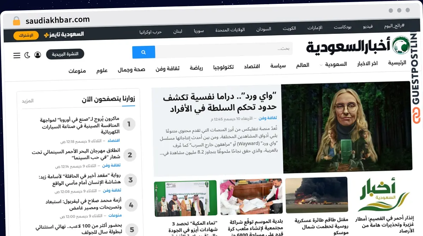Open the الرئيسية home menu item
The image size is (423, 236).
(x=397, y=63)
